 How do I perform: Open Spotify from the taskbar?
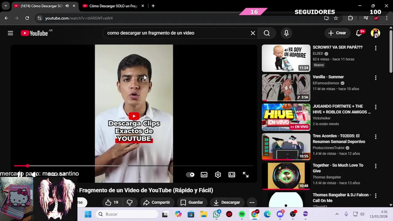[242, 214]
